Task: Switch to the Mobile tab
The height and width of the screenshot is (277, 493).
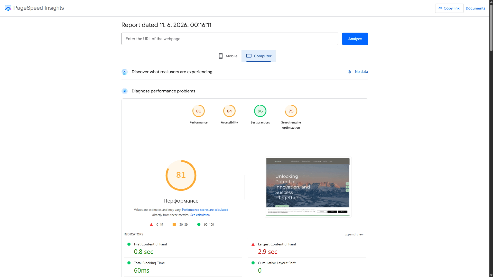Action: (x=228, y=56)
